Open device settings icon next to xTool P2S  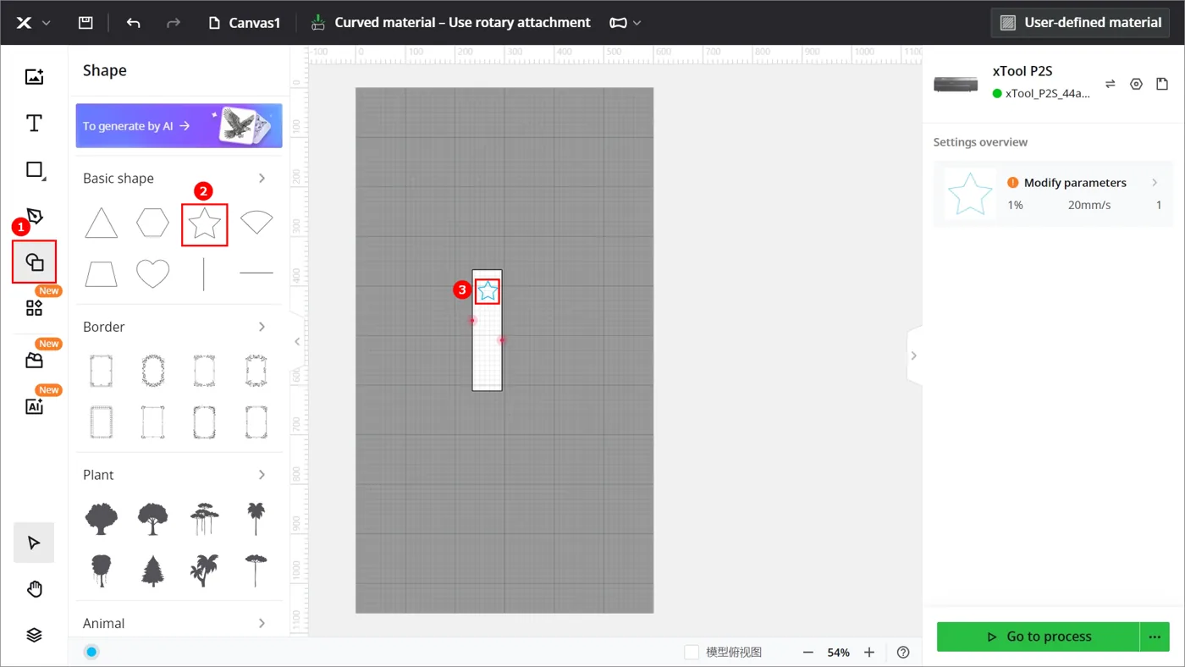point(1136,84)
